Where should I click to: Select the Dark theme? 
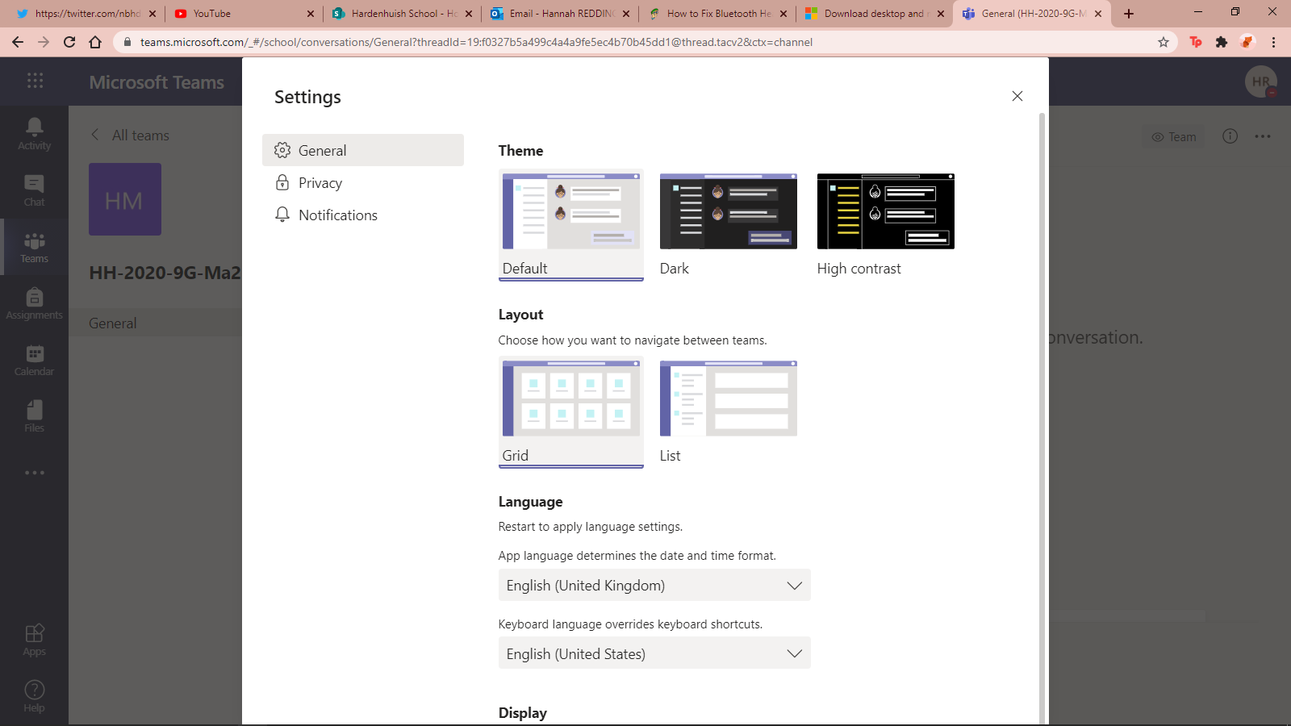pyautogui.click(x=729, y=225)
